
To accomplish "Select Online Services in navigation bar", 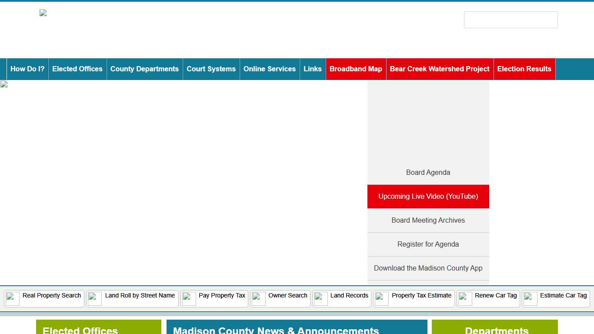I will [270, 69].
